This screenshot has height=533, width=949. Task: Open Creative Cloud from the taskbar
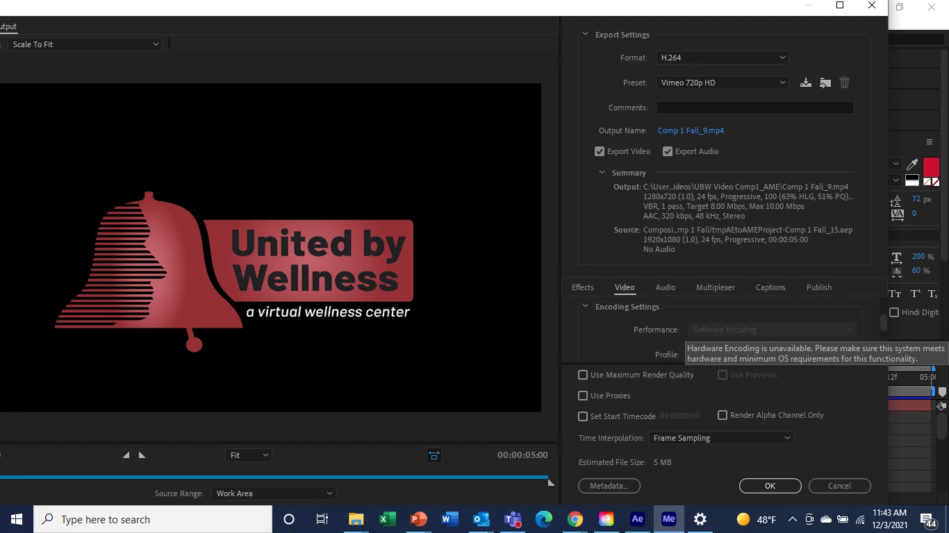pyautogui.click(x=606, y=519)
